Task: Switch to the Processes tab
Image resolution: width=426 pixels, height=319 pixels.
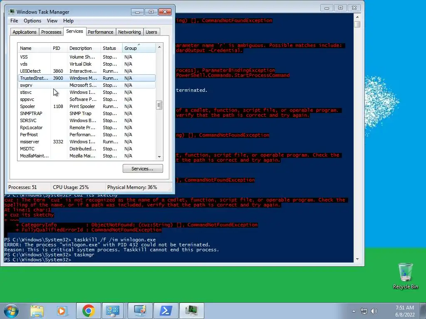Action: [51, 32]
